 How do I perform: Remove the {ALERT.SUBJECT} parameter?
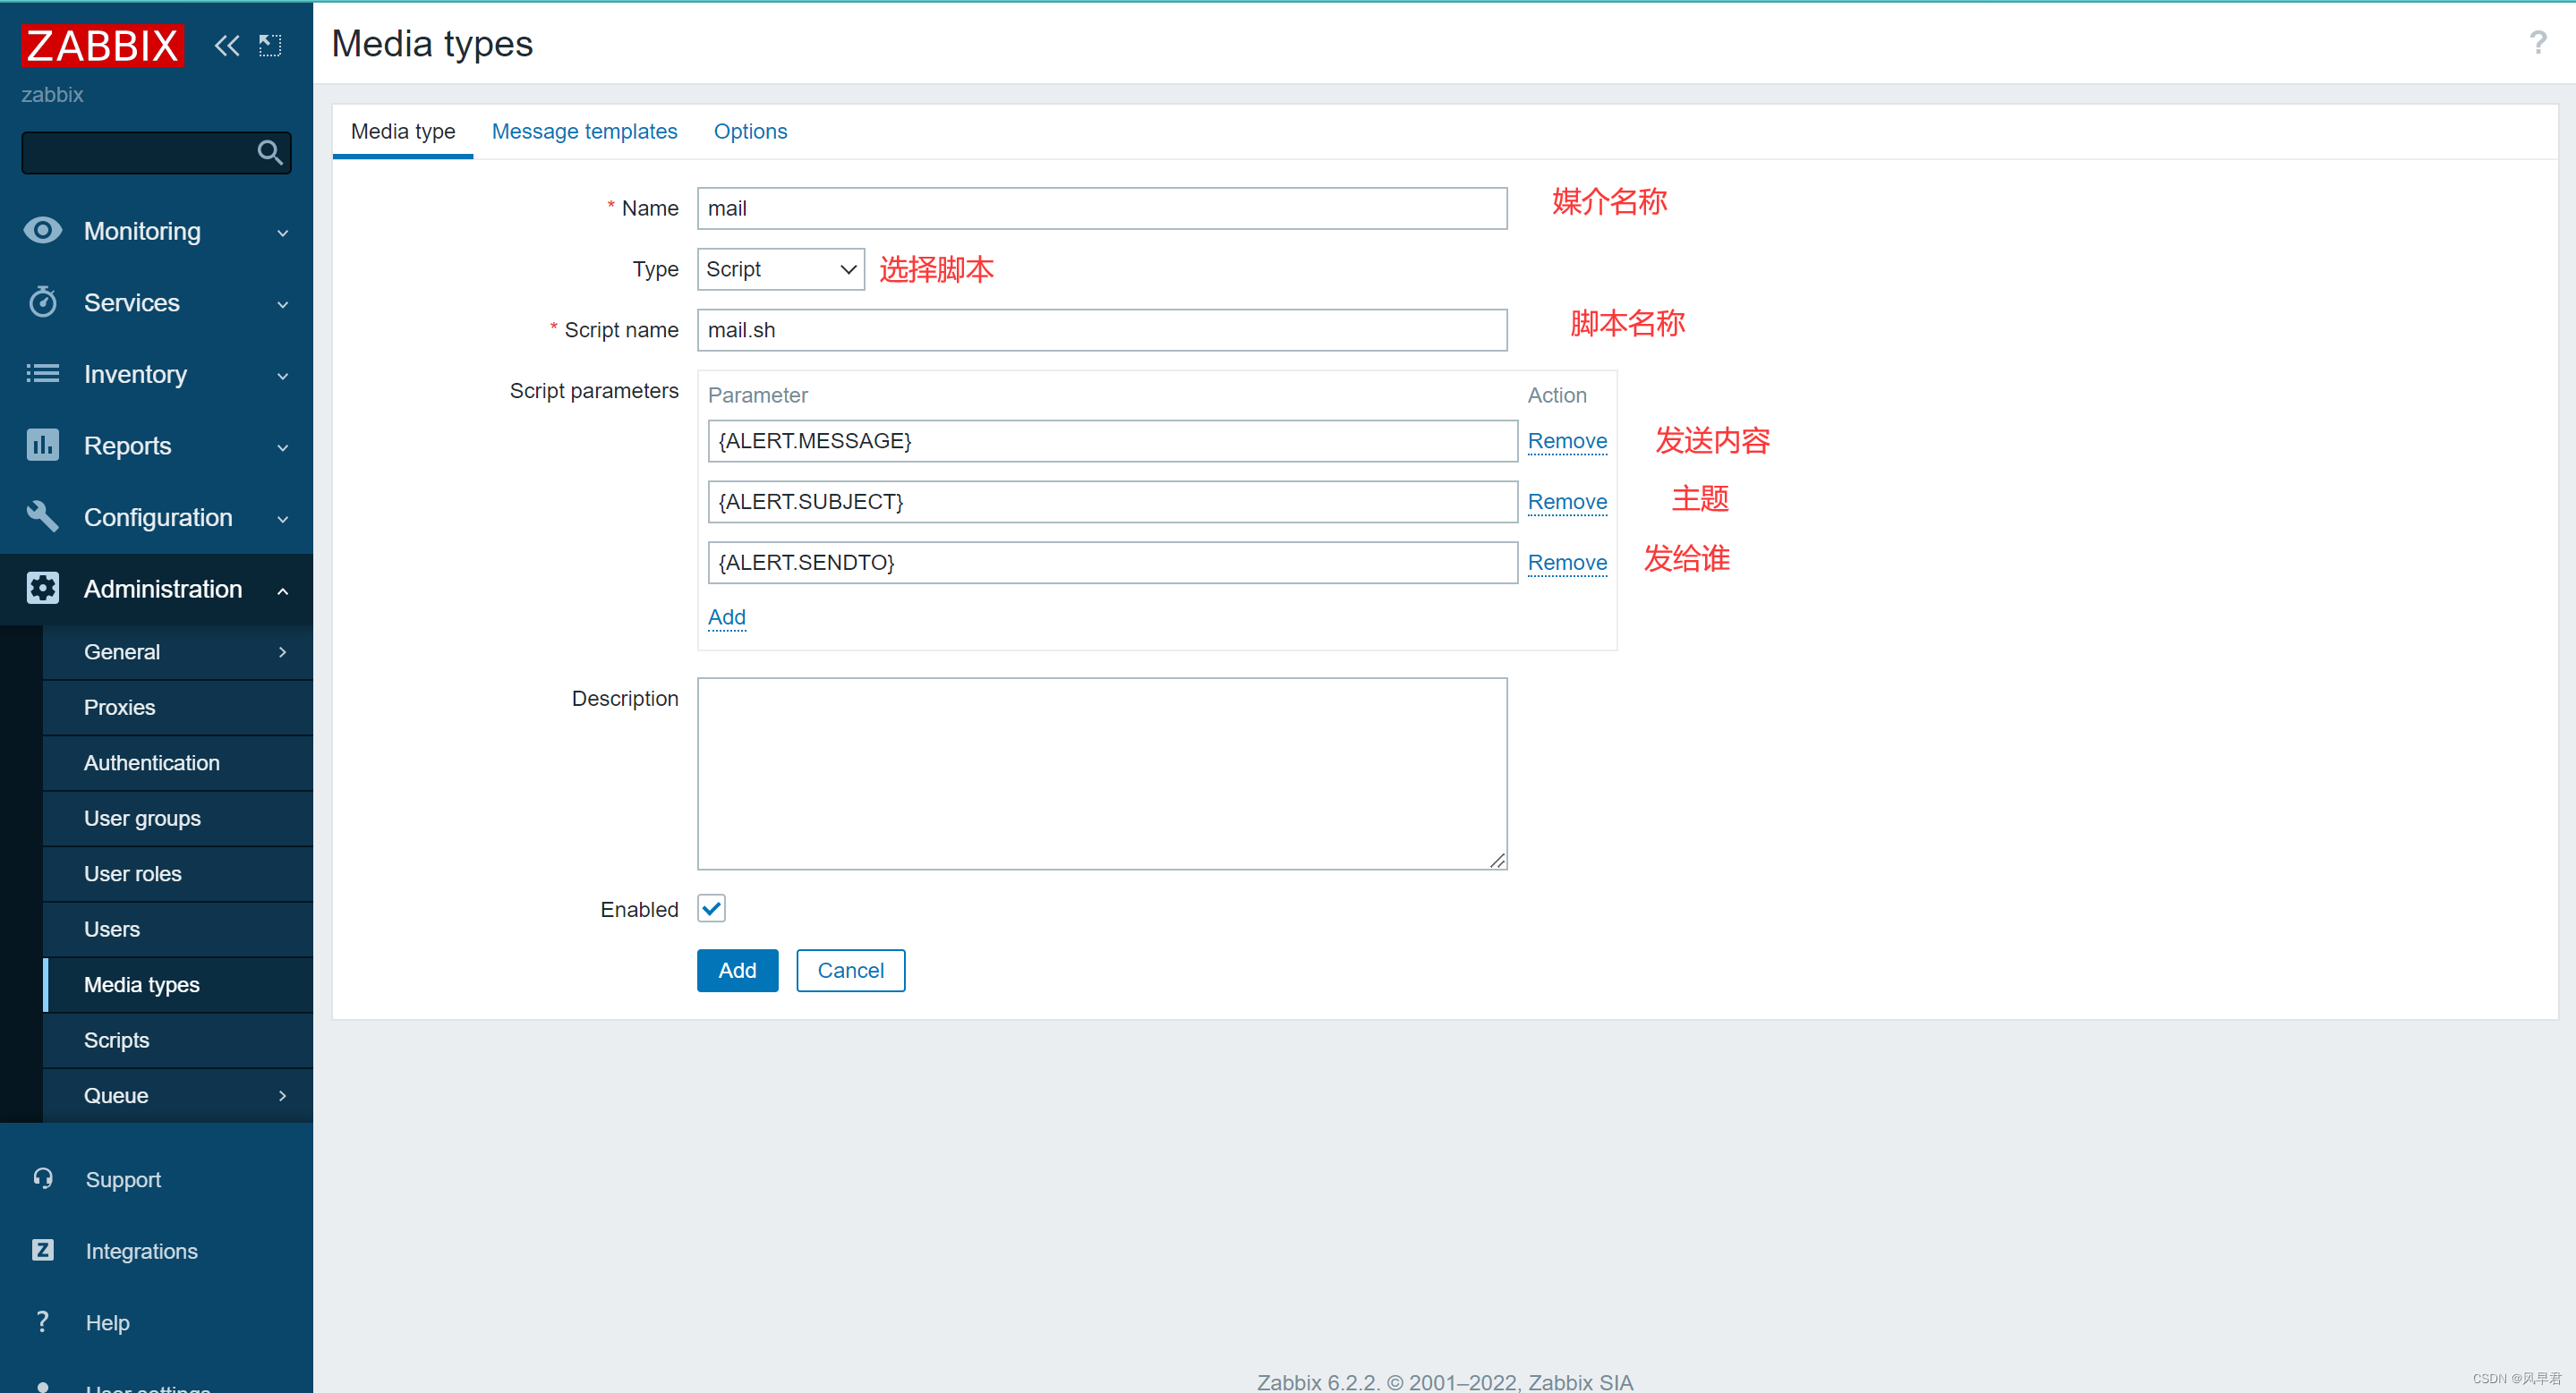[x=1566, y=502]
